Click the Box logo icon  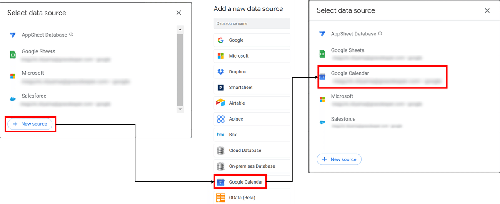pos(221,135)
